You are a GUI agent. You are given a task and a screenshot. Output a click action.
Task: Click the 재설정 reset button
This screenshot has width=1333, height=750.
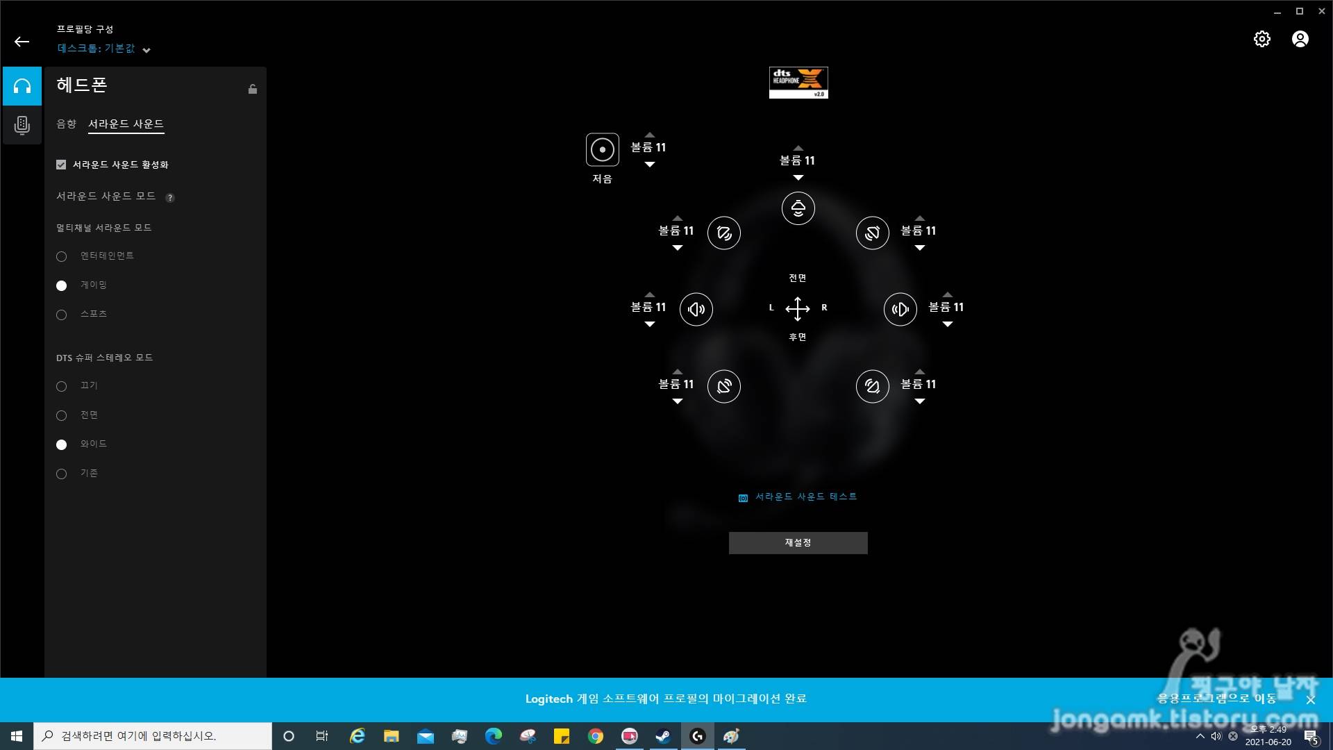(x=798, y=542)
